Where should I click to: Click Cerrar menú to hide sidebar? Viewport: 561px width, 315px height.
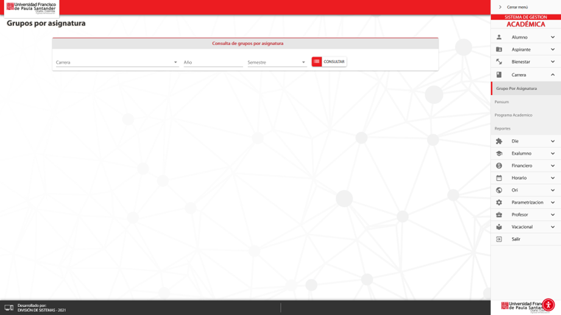(517, 7)
